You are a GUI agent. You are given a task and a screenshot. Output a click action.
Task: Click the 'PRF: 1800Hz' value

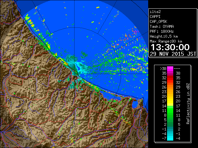(162, 31)
